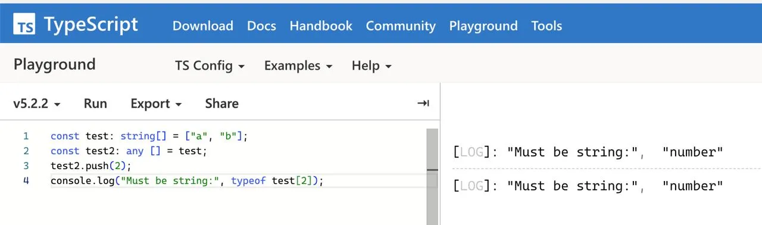
Task: Open the Tools nav link
Action: pos(546,26)
